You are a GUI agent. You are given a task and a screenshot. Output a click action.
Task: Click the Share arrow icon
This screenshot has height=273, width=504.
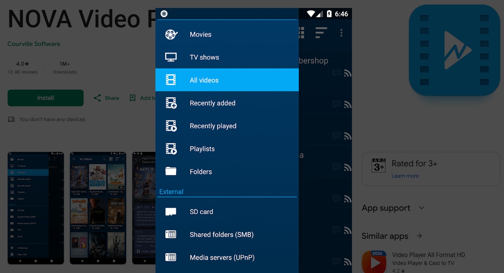pyautogui.click(x=97, y=98)
